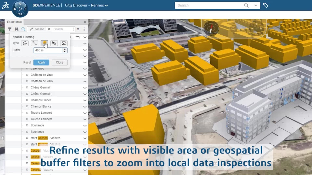Click the compass in the 3D view
The image size is (312, 175).
tap(211, 29)
